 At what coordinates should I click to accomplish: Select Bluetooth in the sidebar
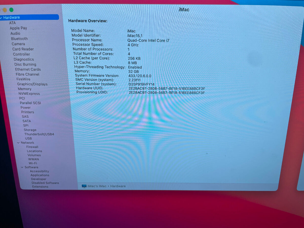19,39
